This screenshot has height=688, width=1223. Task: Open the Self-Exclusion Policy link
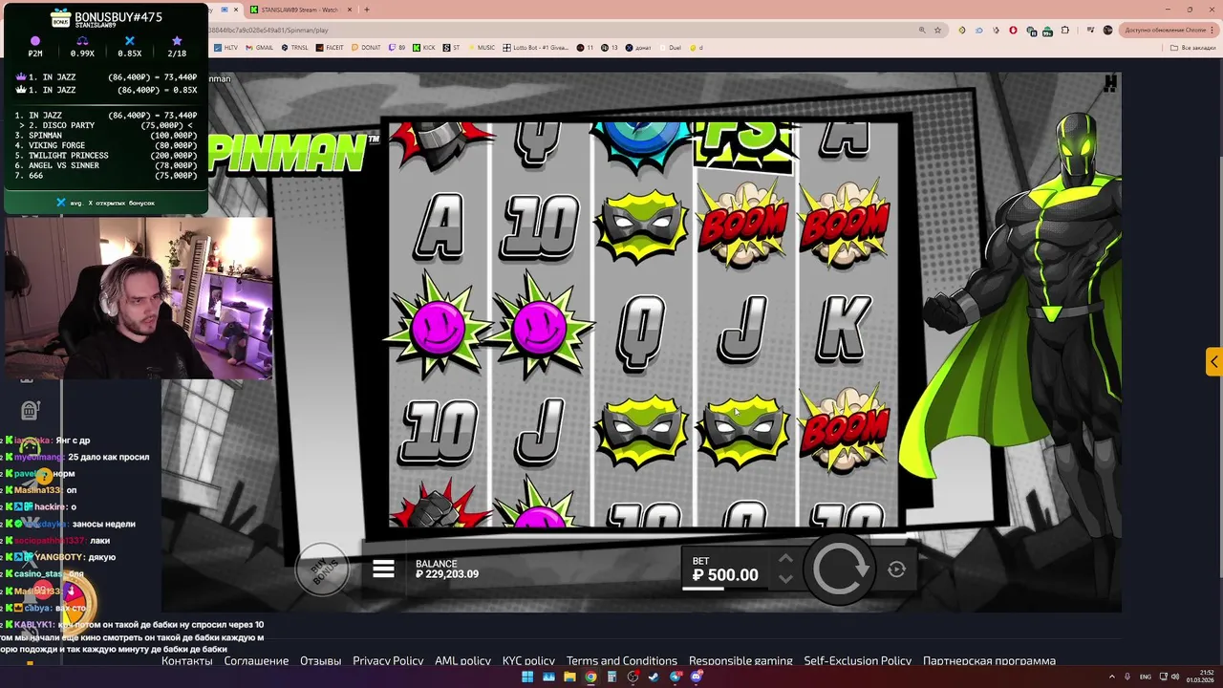[858, 660]
